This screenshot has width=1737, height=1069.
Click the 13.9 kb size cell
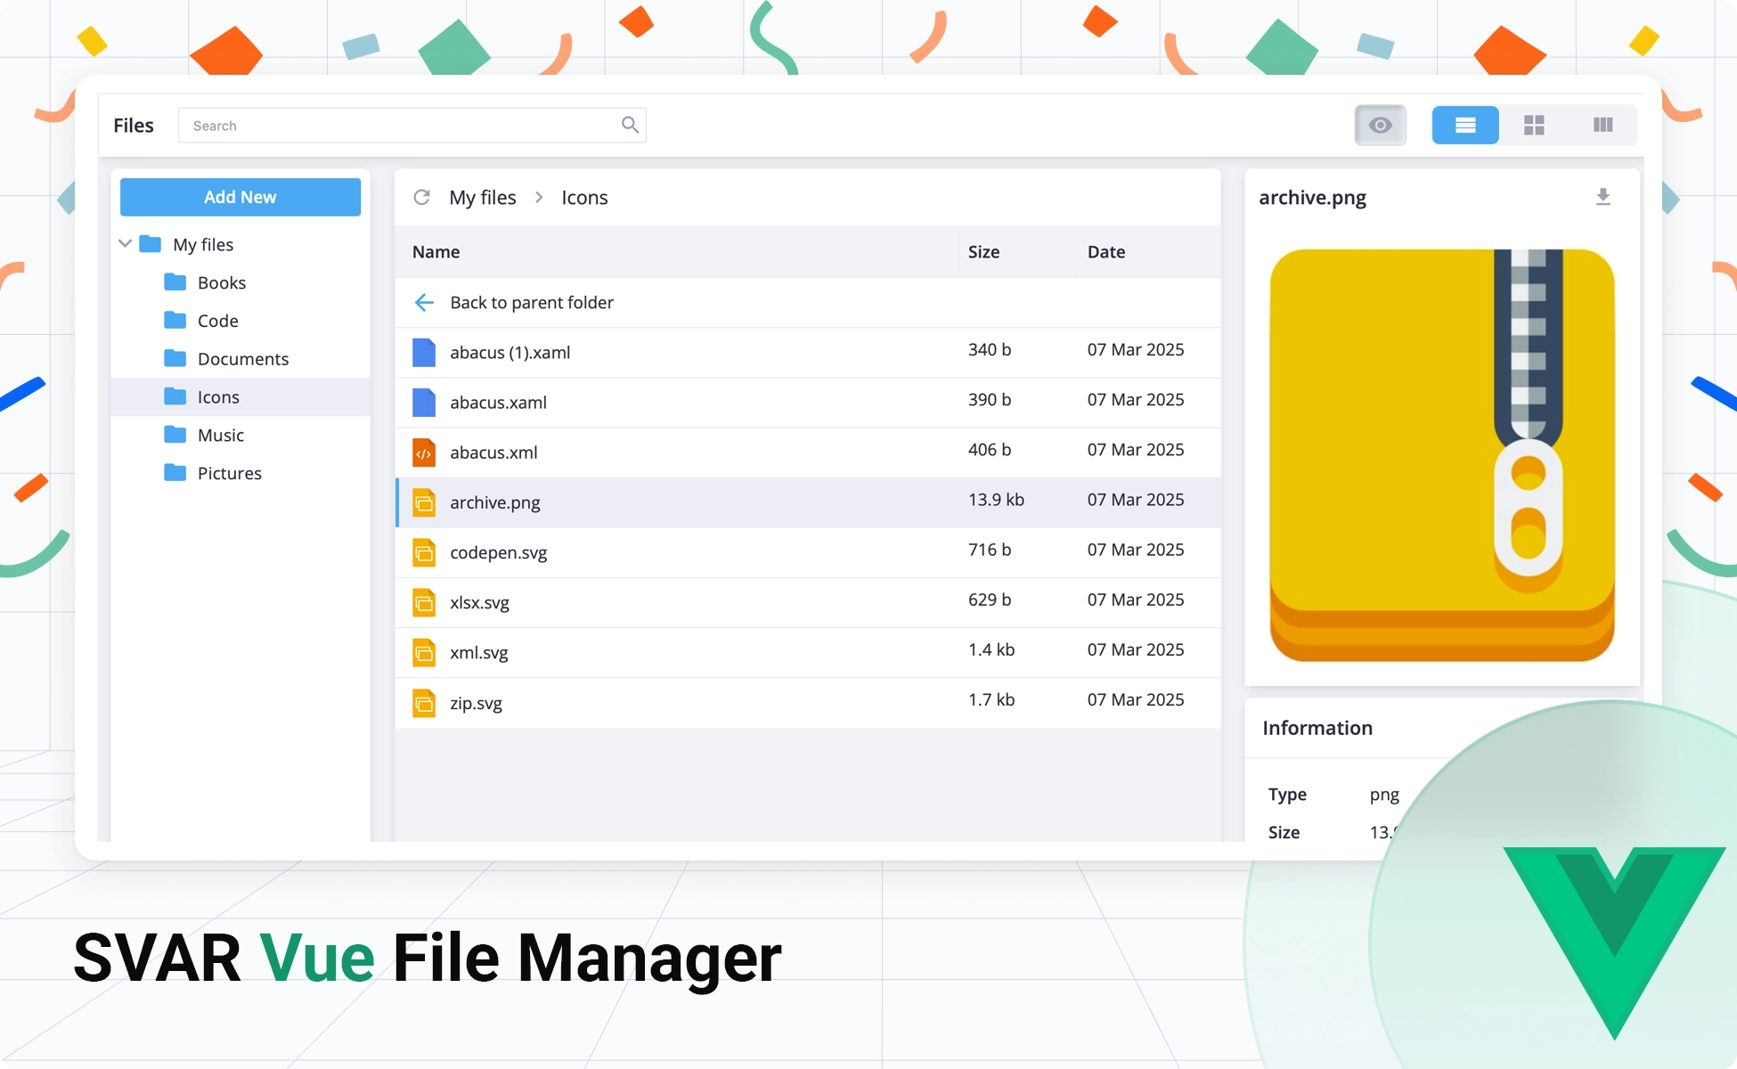[996, 500]
